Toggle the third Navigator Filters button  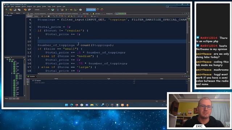pos(18,99)
